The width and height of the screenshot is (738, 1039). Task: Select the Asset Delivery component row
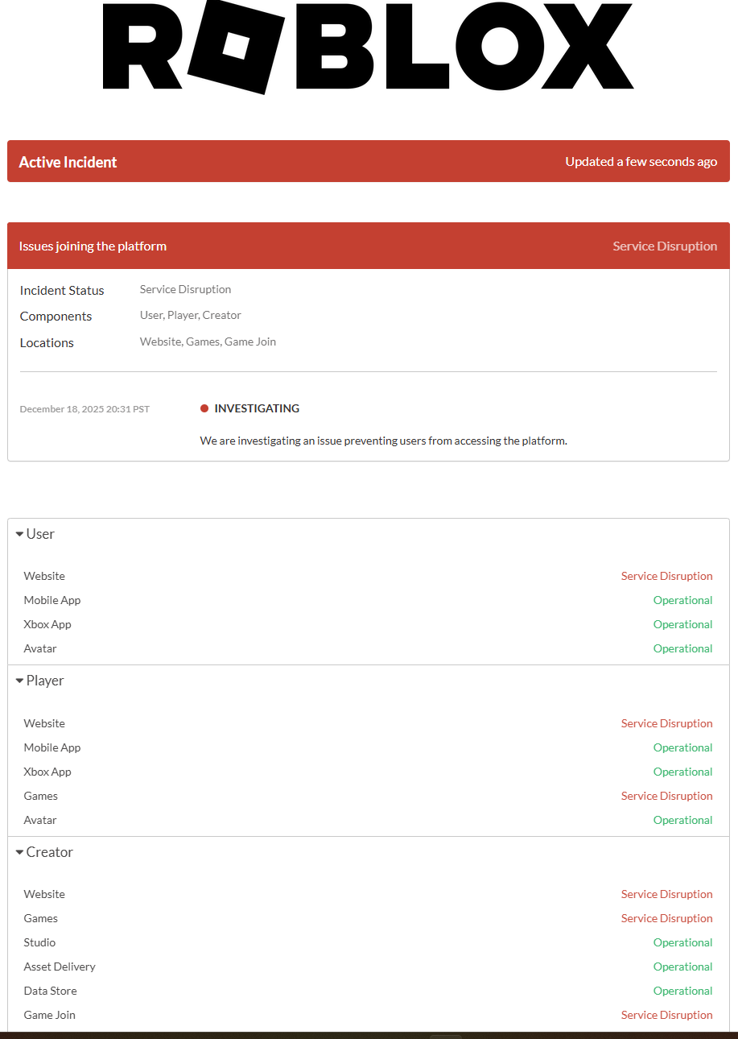[60, 967]
